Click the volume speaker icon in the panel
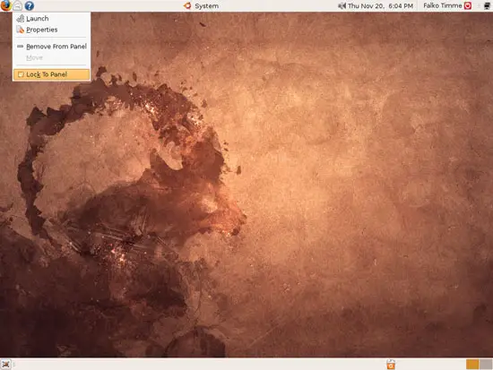The height and width of the screenshot is (370, 493). [x=342, y=5]
